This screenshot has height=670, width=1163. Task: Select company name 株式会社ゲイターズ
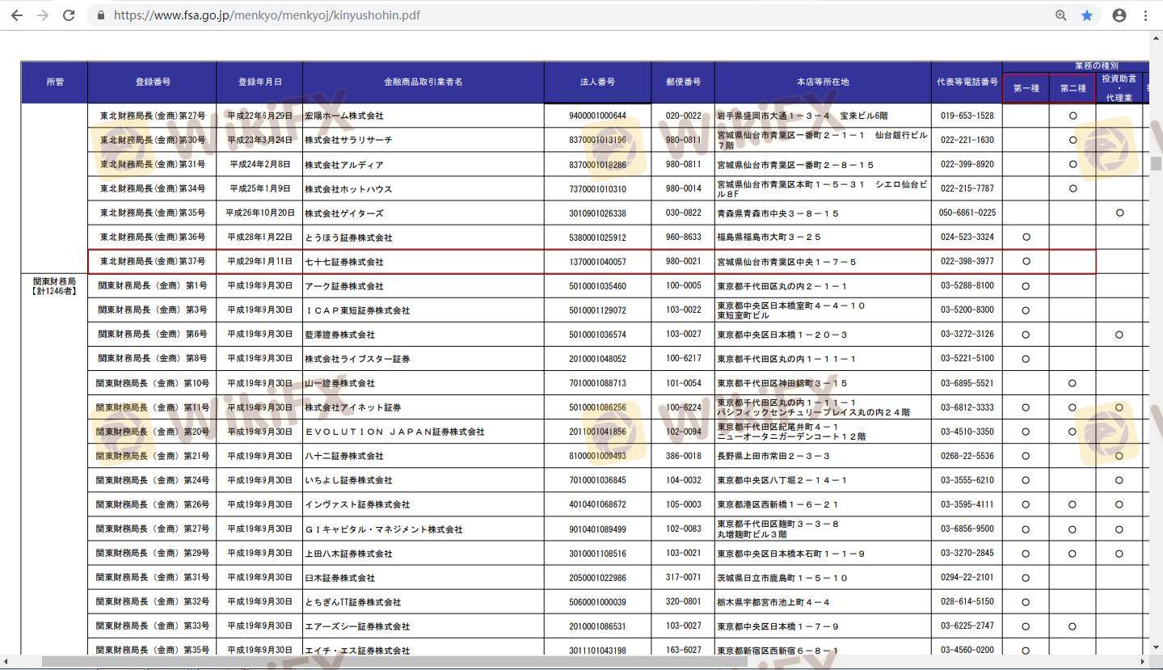click(x=344, y=213)
